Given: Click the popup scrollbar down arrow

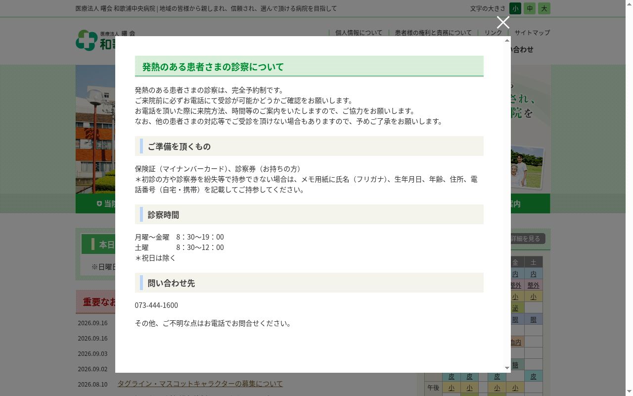Looking at the screenshot, I should [x=507, y=368].
